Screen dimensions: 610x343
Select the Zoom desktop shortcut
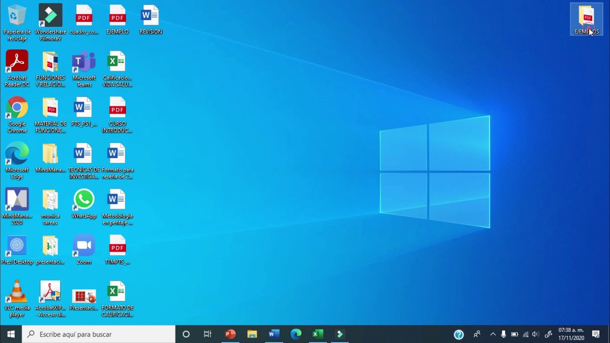(84, 250)
